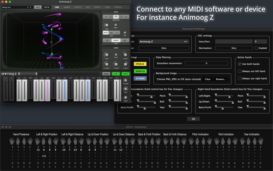Image resolution: width=273 pixels, height=171 pixels.
Task: Click OK in Document Settings
Action: point(193,119)
